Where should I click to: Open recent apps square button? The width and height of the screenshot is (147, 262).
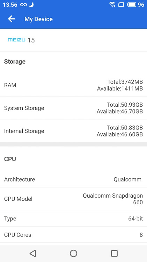point(114,253)
